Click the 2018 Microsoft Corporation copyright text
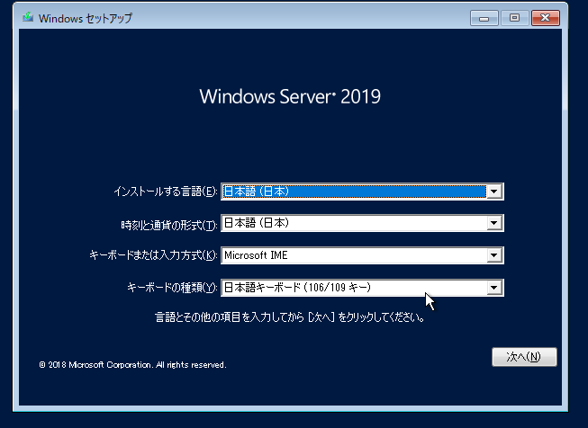The height and width of the screenshot is (428, 588). click(x=132, y=365)
